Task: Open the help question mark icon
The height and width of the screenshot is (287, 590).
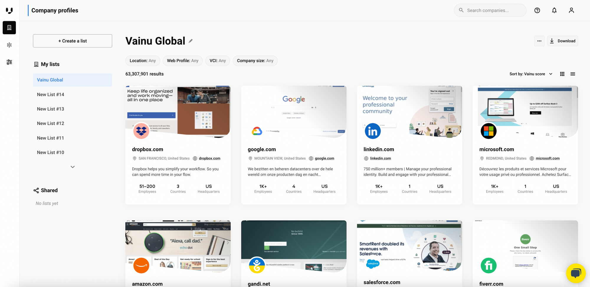Action: point(537,10)
